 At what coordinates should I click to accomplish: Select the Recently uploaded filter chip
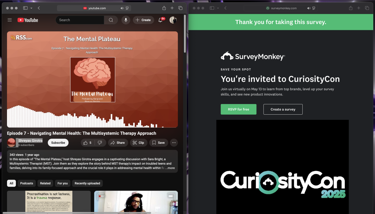coord(87,183)
